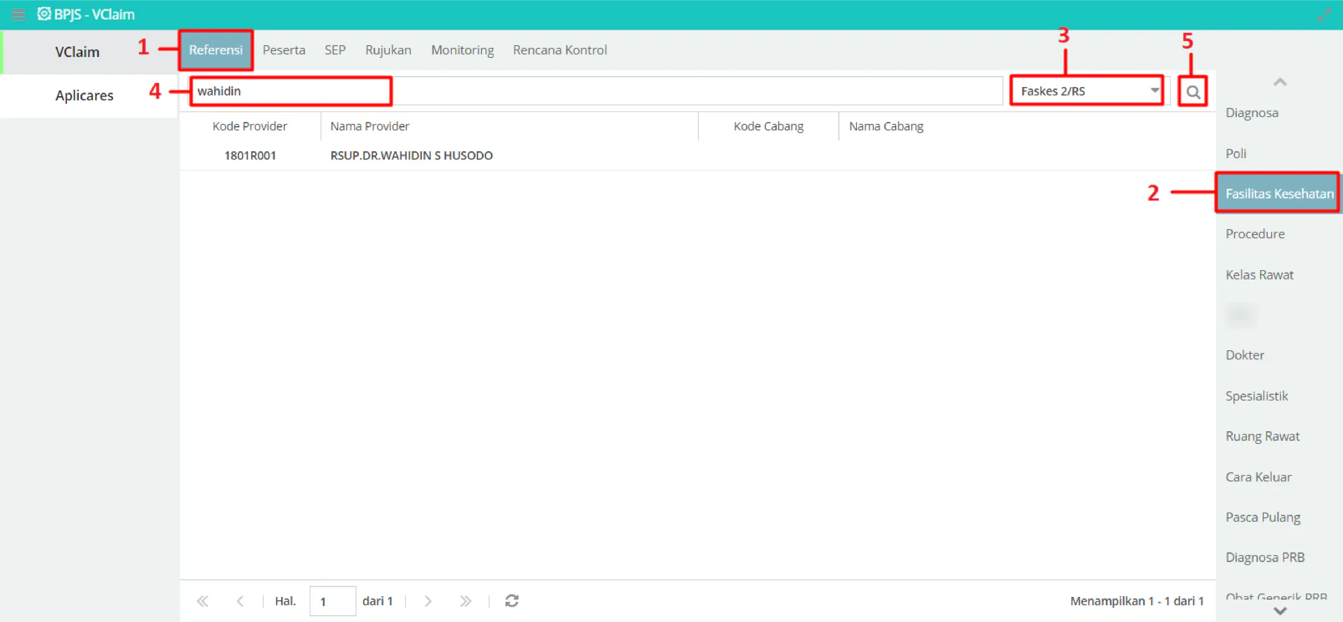The image size is (1343, 622).
Task: Open the hamburger menu icon
Action: 19,15
